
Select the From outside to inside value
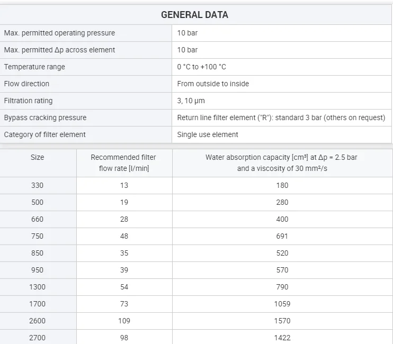[213, 84]
